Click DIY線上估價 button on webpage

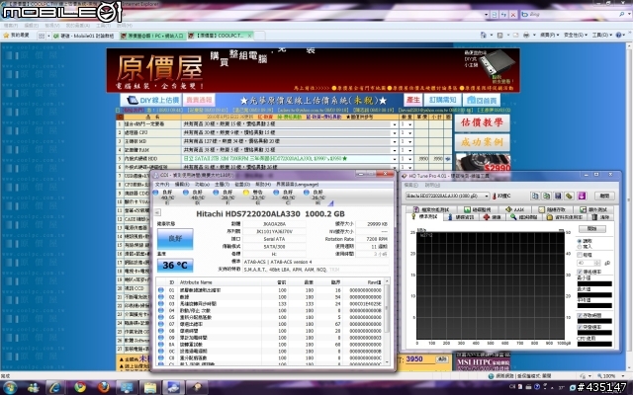tap(150, 100)
